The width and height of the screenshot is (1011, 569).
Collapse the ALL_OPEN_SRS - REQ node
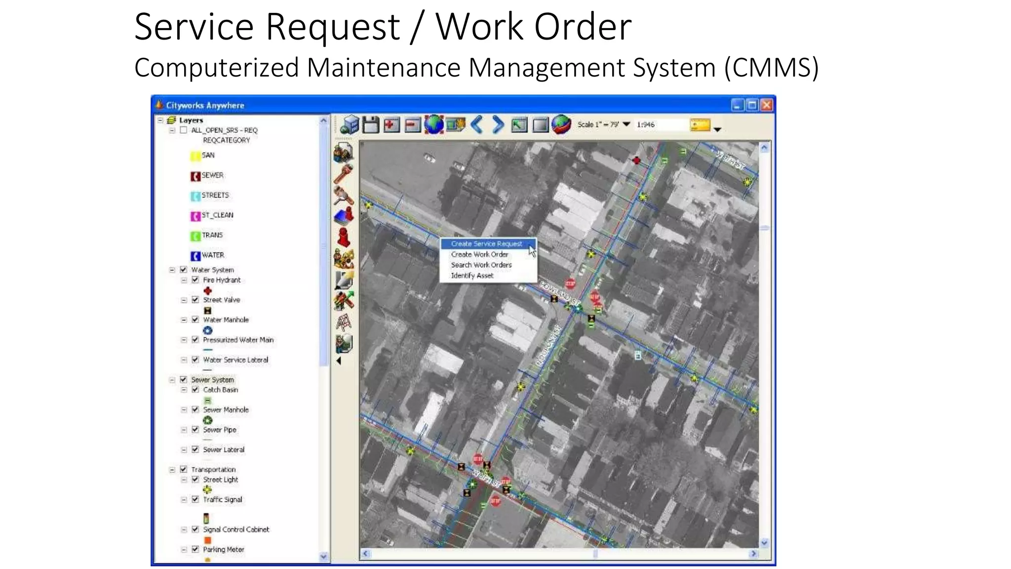click(172, 130)
